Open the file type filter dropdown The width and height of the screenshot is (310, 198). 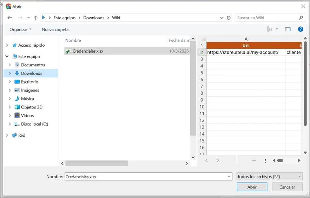(x=269, y=177)
